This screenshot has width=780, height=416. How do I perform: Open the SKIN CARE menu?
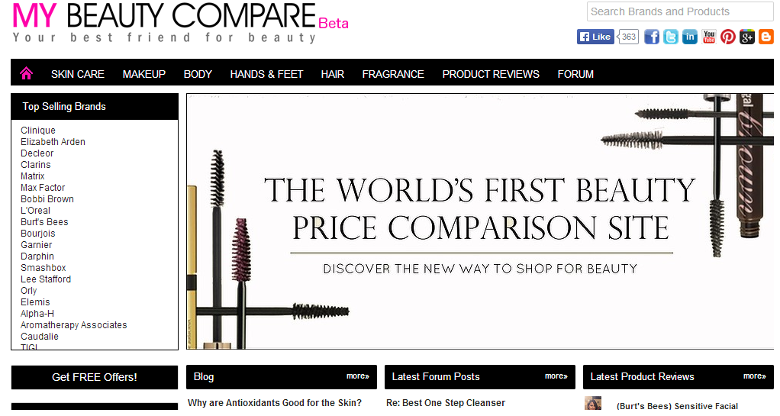[78, 74]
